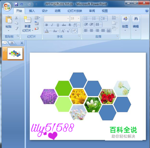Center the paragraph text

pyautogui.click(x=91, y=30)
